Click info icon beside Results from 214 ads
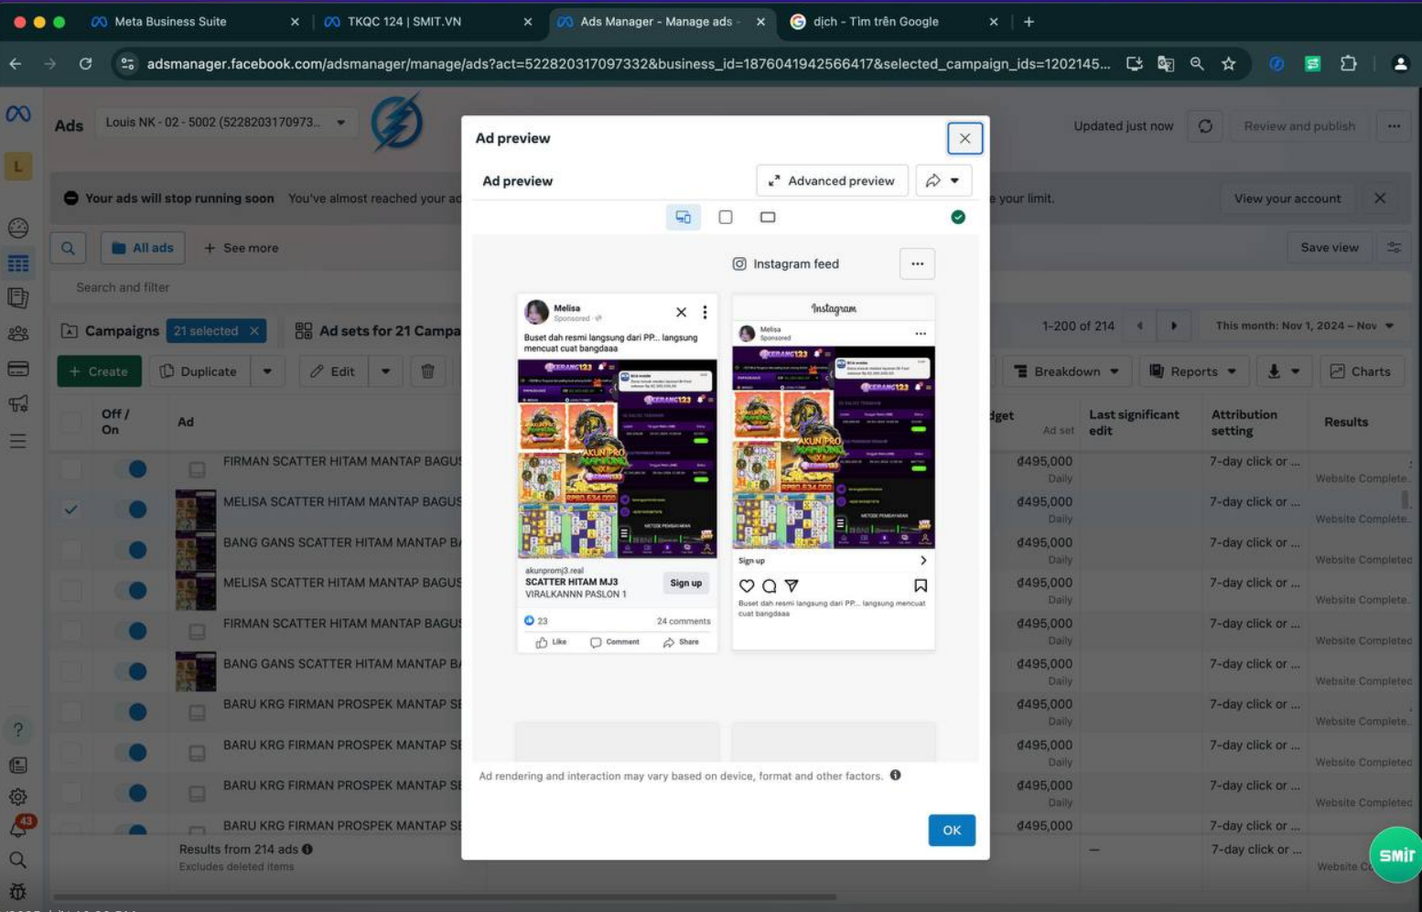Image resolution: width=1422 pixels, height=912 pixels. click(307, 849)
